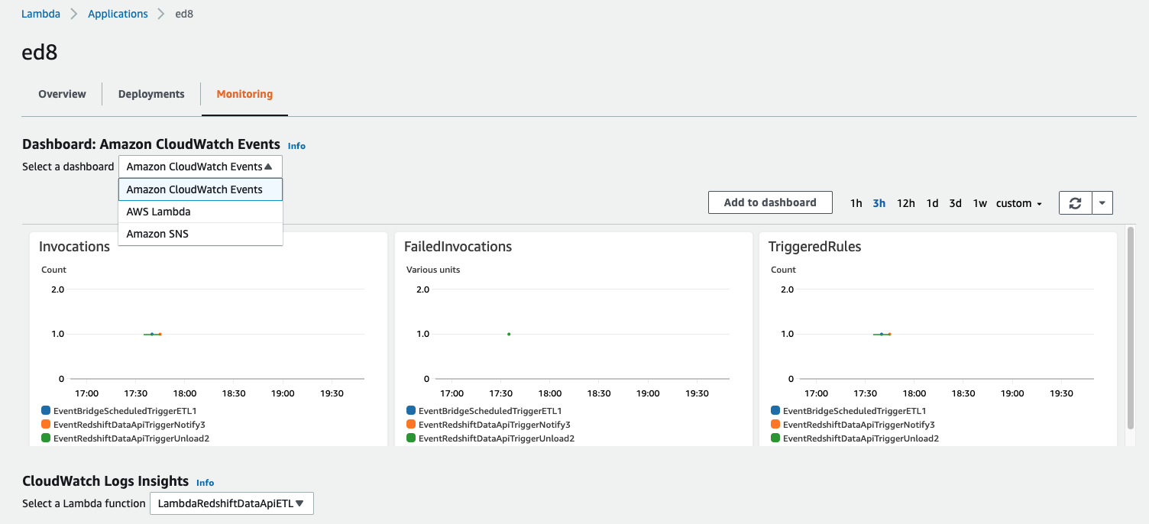The image size is (1149, 524).
Task: Open the LambdaRedshiftDataApiETL function dropdown
Action: coord(231,503)
